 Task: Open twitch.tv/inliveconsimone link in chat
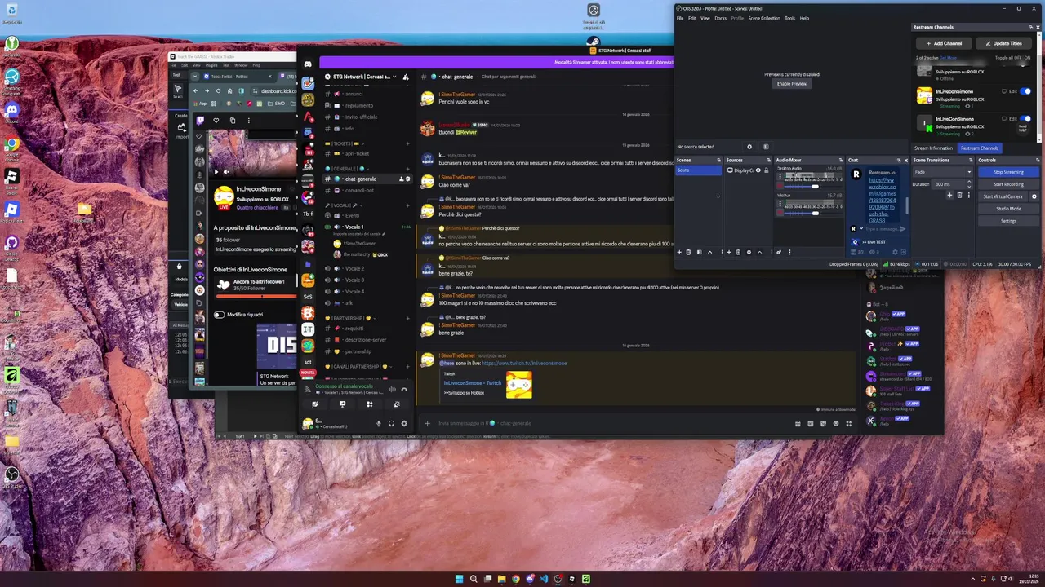[x=523, y=363]
